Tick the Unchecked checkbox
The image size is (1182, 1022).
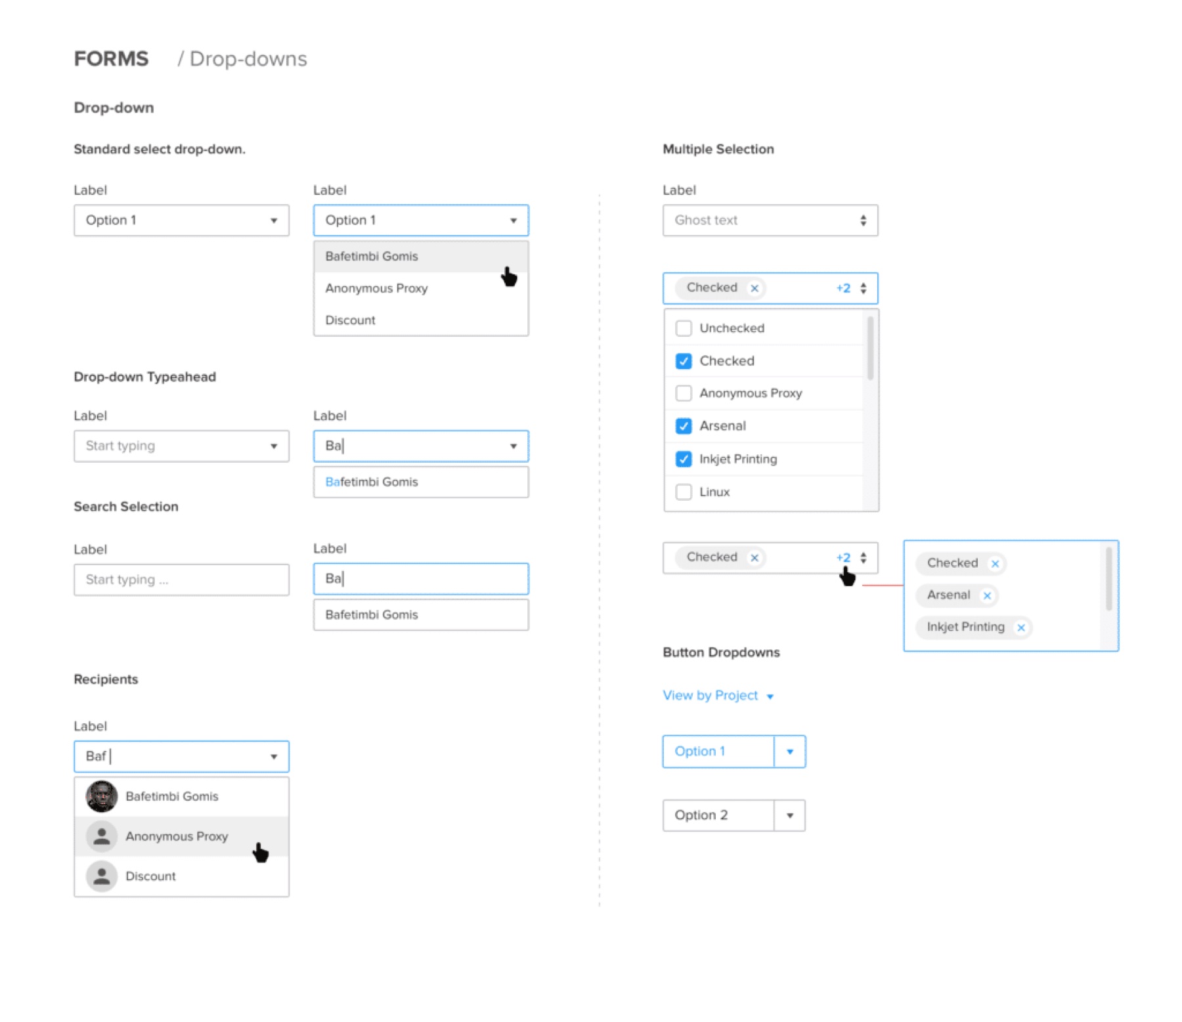684,328
